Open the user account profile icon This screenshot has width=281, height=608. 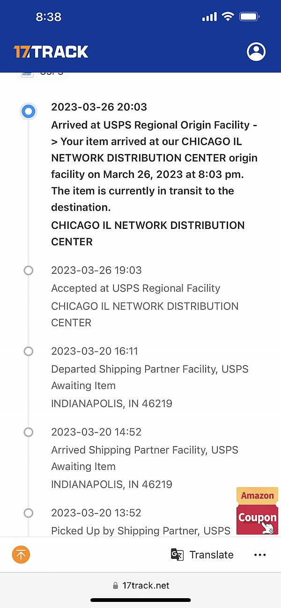pyautogui.click(x=256, y=51)
